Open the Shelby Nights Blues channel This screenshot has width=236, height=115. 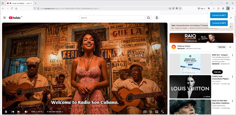[218, 106]
